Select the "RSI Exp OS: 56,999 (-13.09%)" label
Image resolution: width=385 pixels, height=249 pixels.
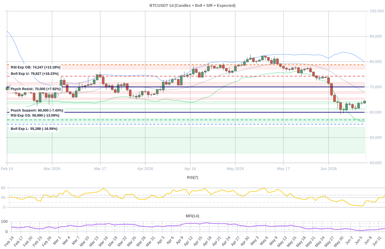(x=35, y=115)
